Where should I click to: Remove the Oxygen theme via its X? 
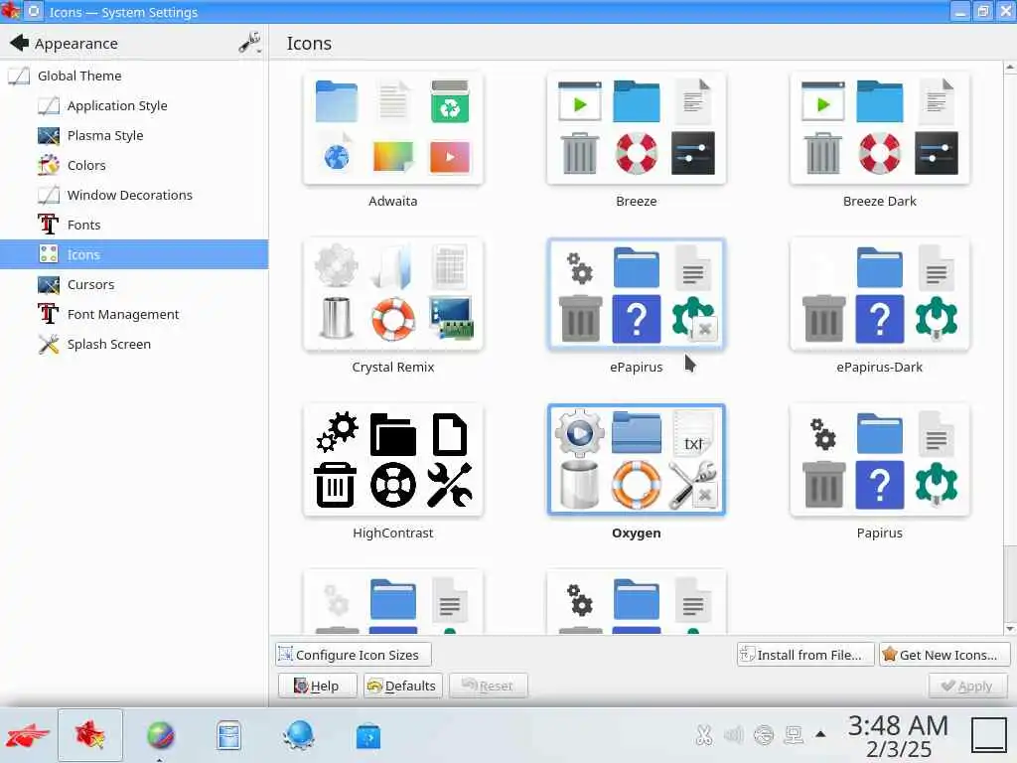[705, 495]
